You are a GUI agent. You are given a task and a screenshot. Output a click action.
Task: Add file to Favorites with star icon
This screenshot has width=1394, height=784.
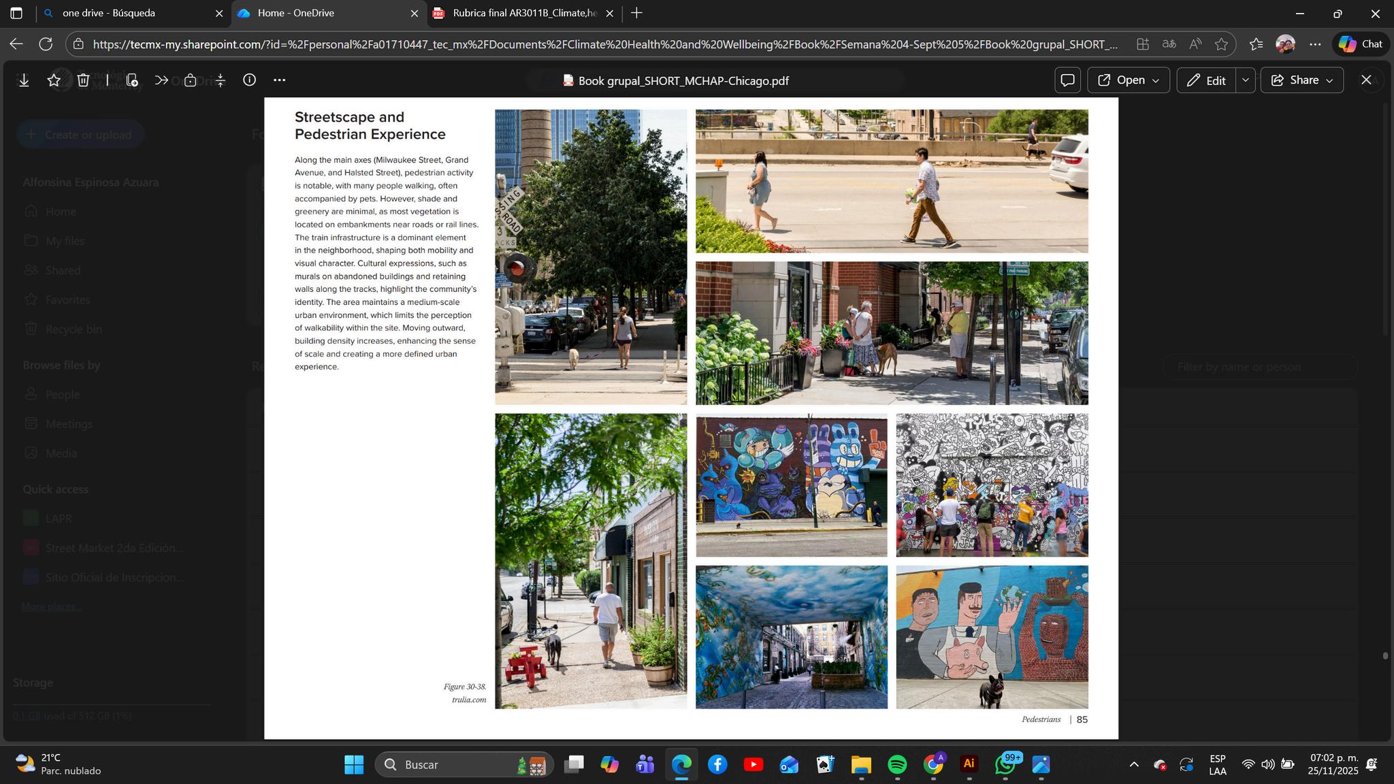54,80
